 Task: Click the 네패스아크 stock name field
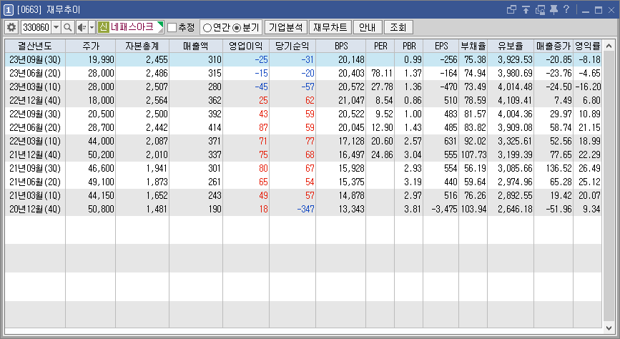point(133,27)
